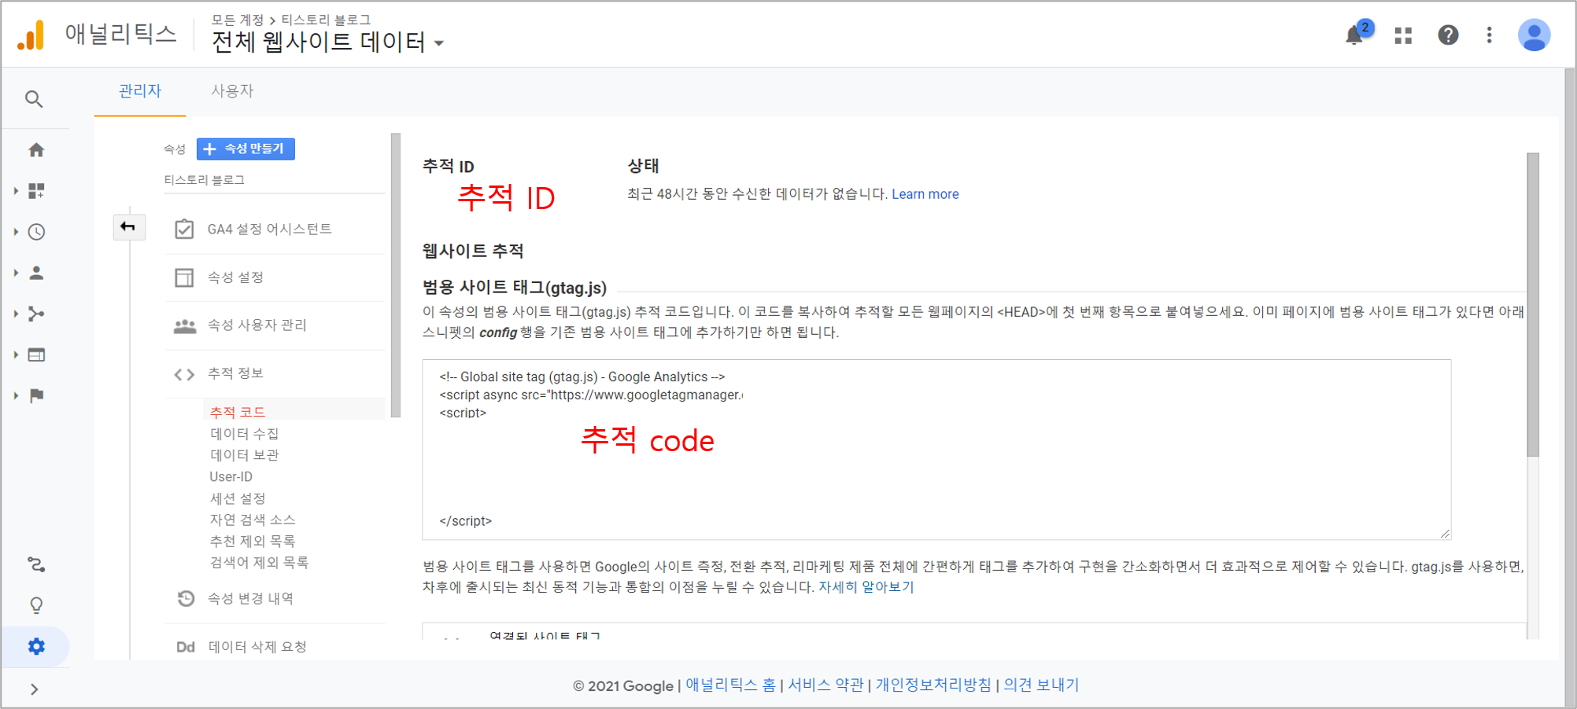Viewport: 1577px width, 709px height.
Task: Open 속성 변경 내역 menu item
Action: point(250,598)
